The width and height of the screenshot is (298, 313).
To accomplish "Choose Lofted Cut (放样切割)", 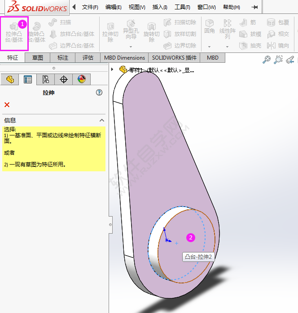I will click(180, 34).
